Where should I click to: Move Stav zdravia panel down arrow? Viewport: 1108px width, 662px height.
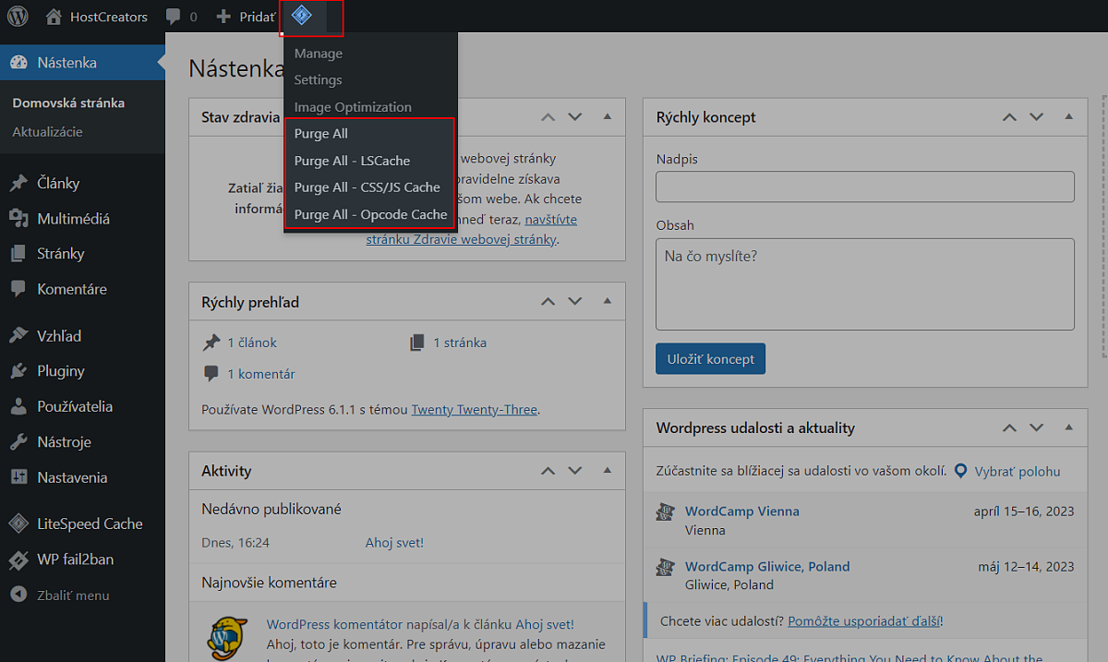pos(575,117)
